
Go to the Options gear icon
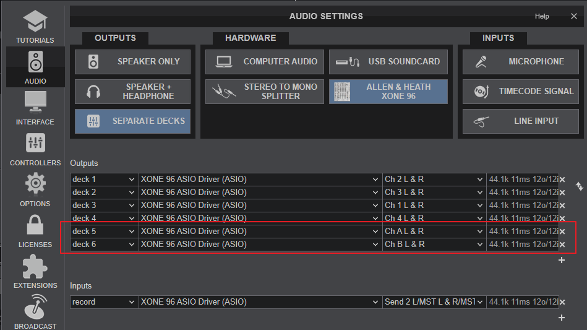pyautogui.click(x=35, y=189)
